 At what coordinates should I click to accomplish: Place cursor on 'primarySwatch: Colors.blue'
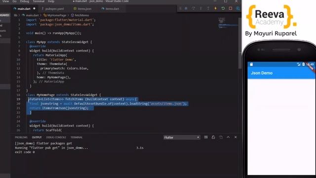point(64,68)
